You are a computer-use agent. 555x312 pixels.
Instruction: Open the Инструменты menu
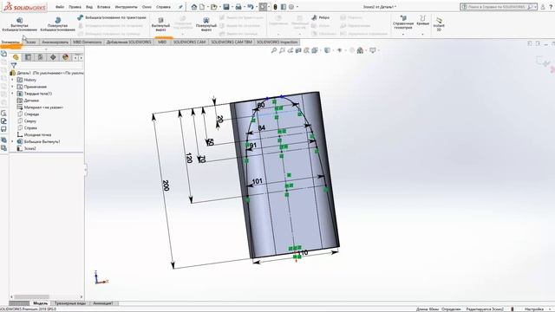(126, 7)
